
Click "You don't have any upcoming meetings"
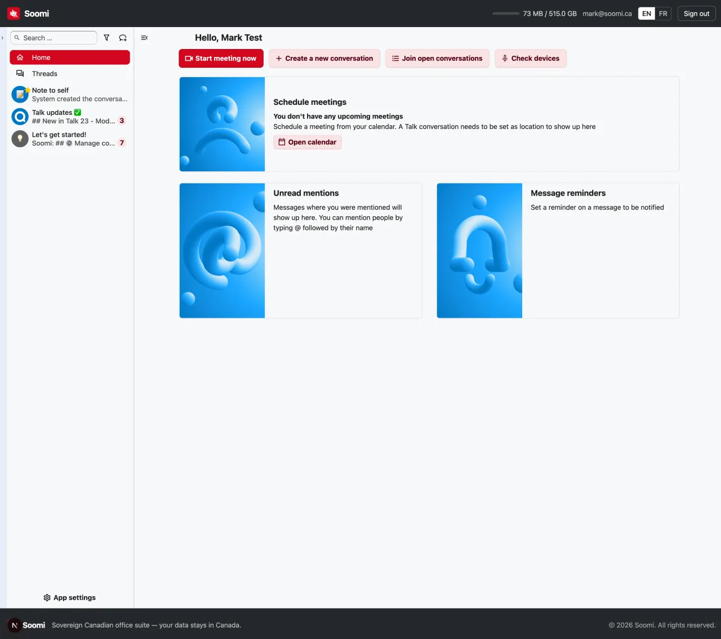coord(338,117)
